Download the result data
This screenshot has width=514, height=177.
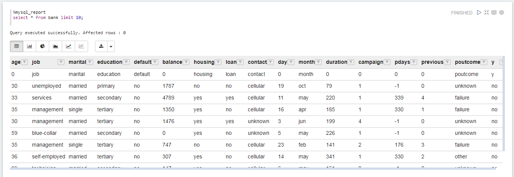tap(101, 46)
